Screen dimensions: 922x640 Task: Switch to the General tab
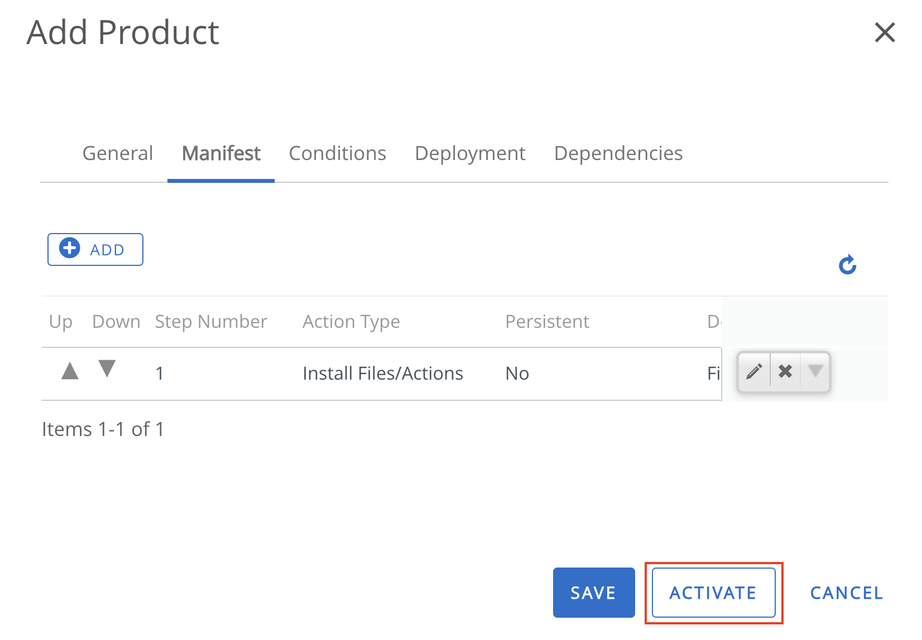[117, 153]
